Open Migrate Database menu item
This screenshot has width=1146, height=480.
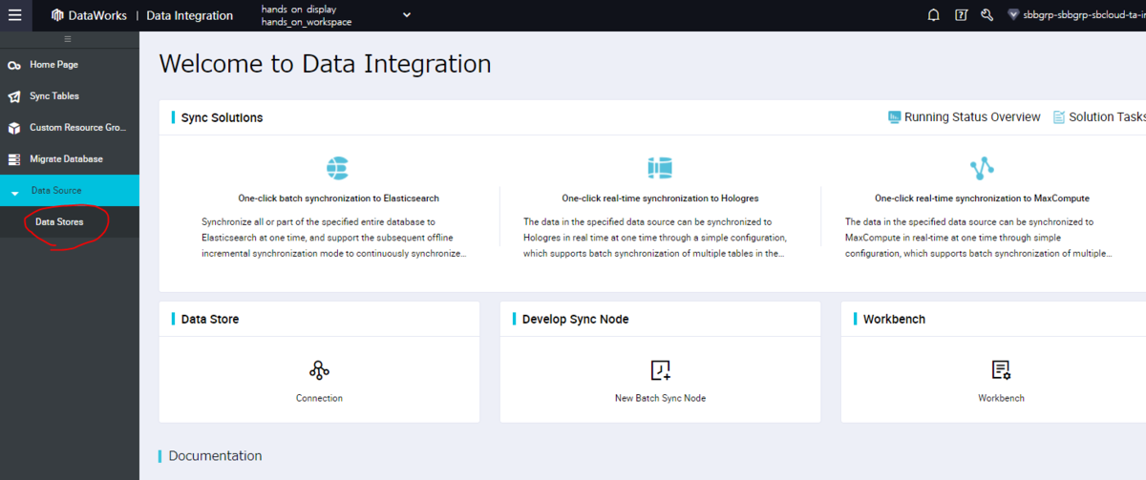click(66, 159)
